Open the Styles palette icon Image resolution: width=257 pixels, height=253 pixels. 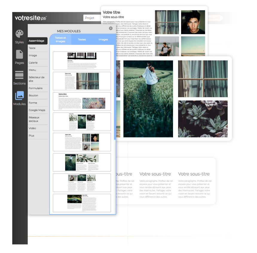(19, 34)
